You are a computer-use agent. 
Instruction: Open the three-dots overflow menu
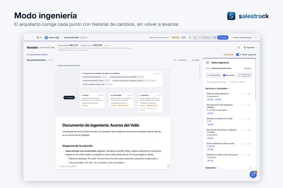256,37
